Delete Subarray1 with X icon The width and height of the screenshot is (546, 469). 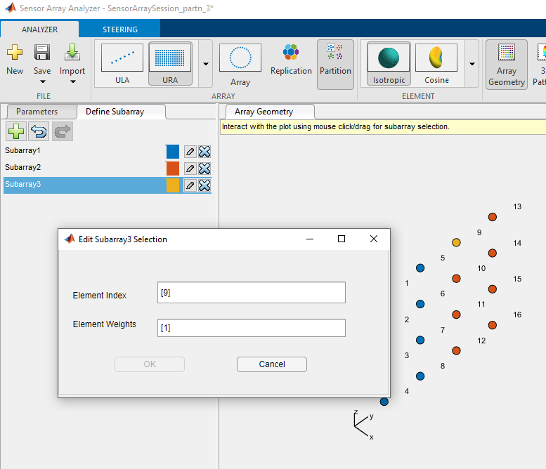point(204,152)
